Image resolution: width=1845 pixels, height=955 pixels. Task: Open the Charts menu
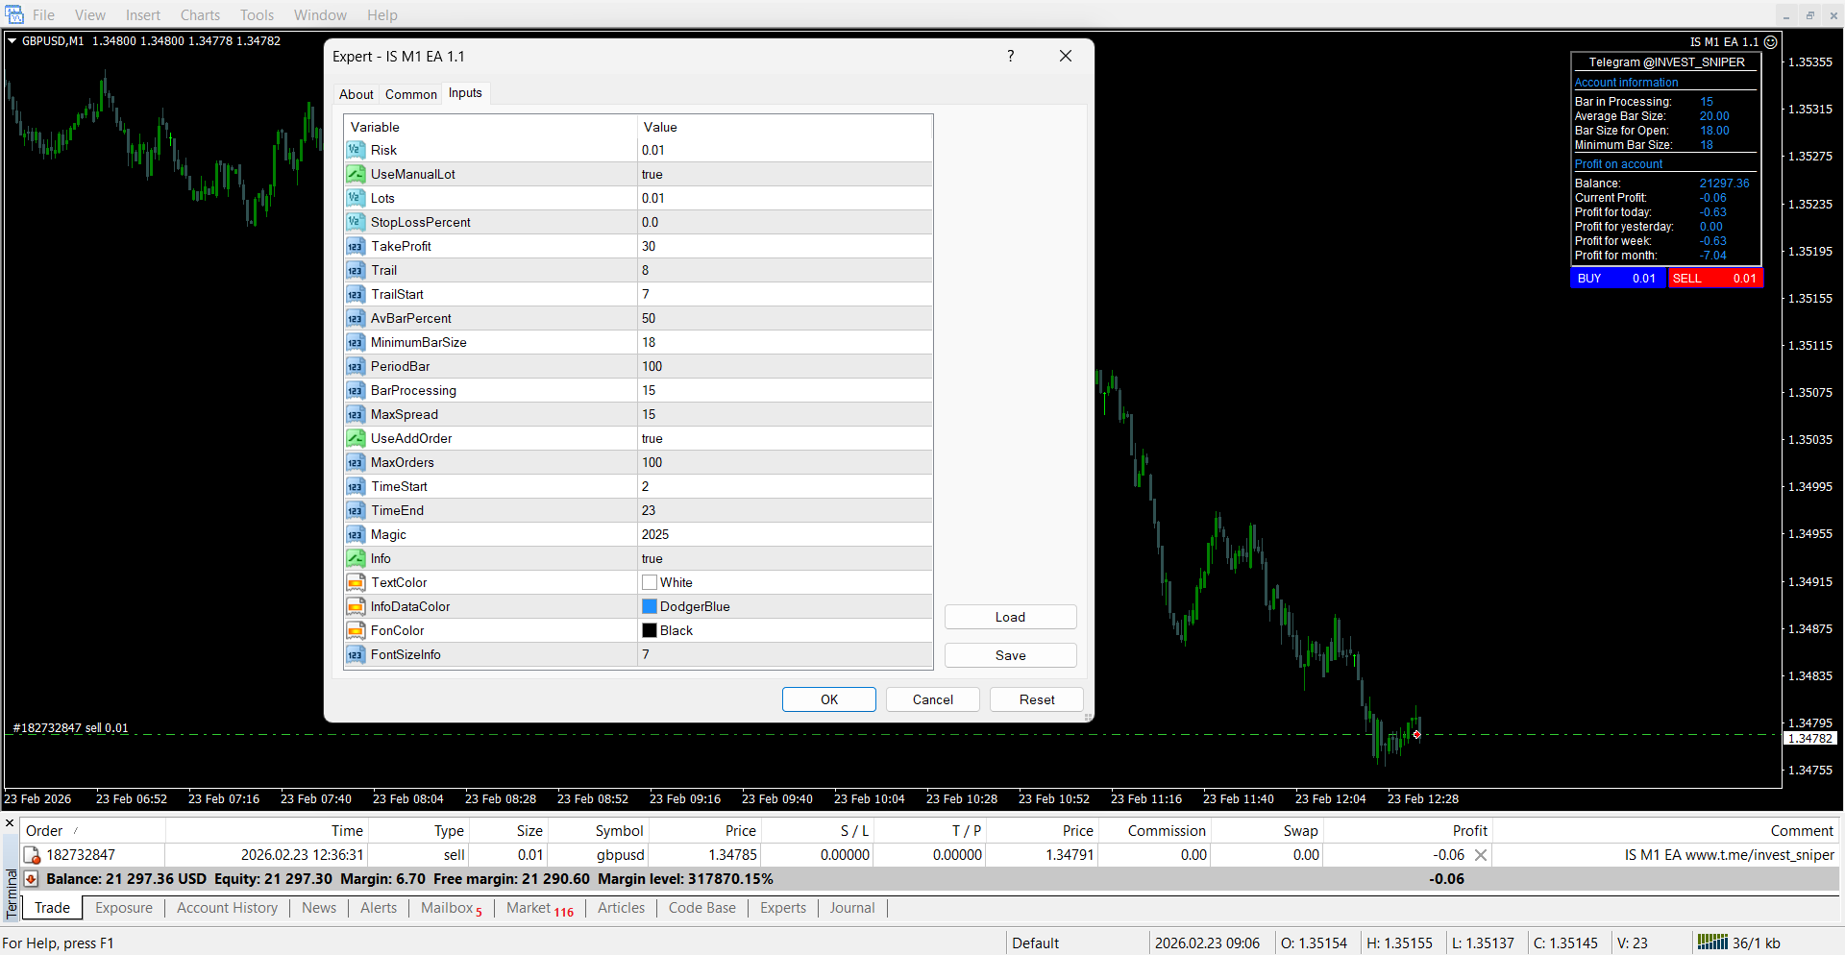200,14
